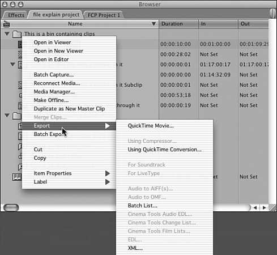Click the folder icon of the clips bin
The height and width of the screenshot is (255, 277).
coord(17,34)
